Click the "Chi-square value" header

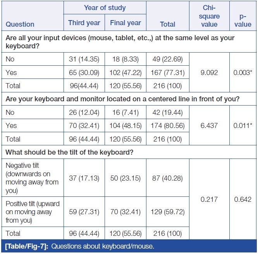point(210,16)
